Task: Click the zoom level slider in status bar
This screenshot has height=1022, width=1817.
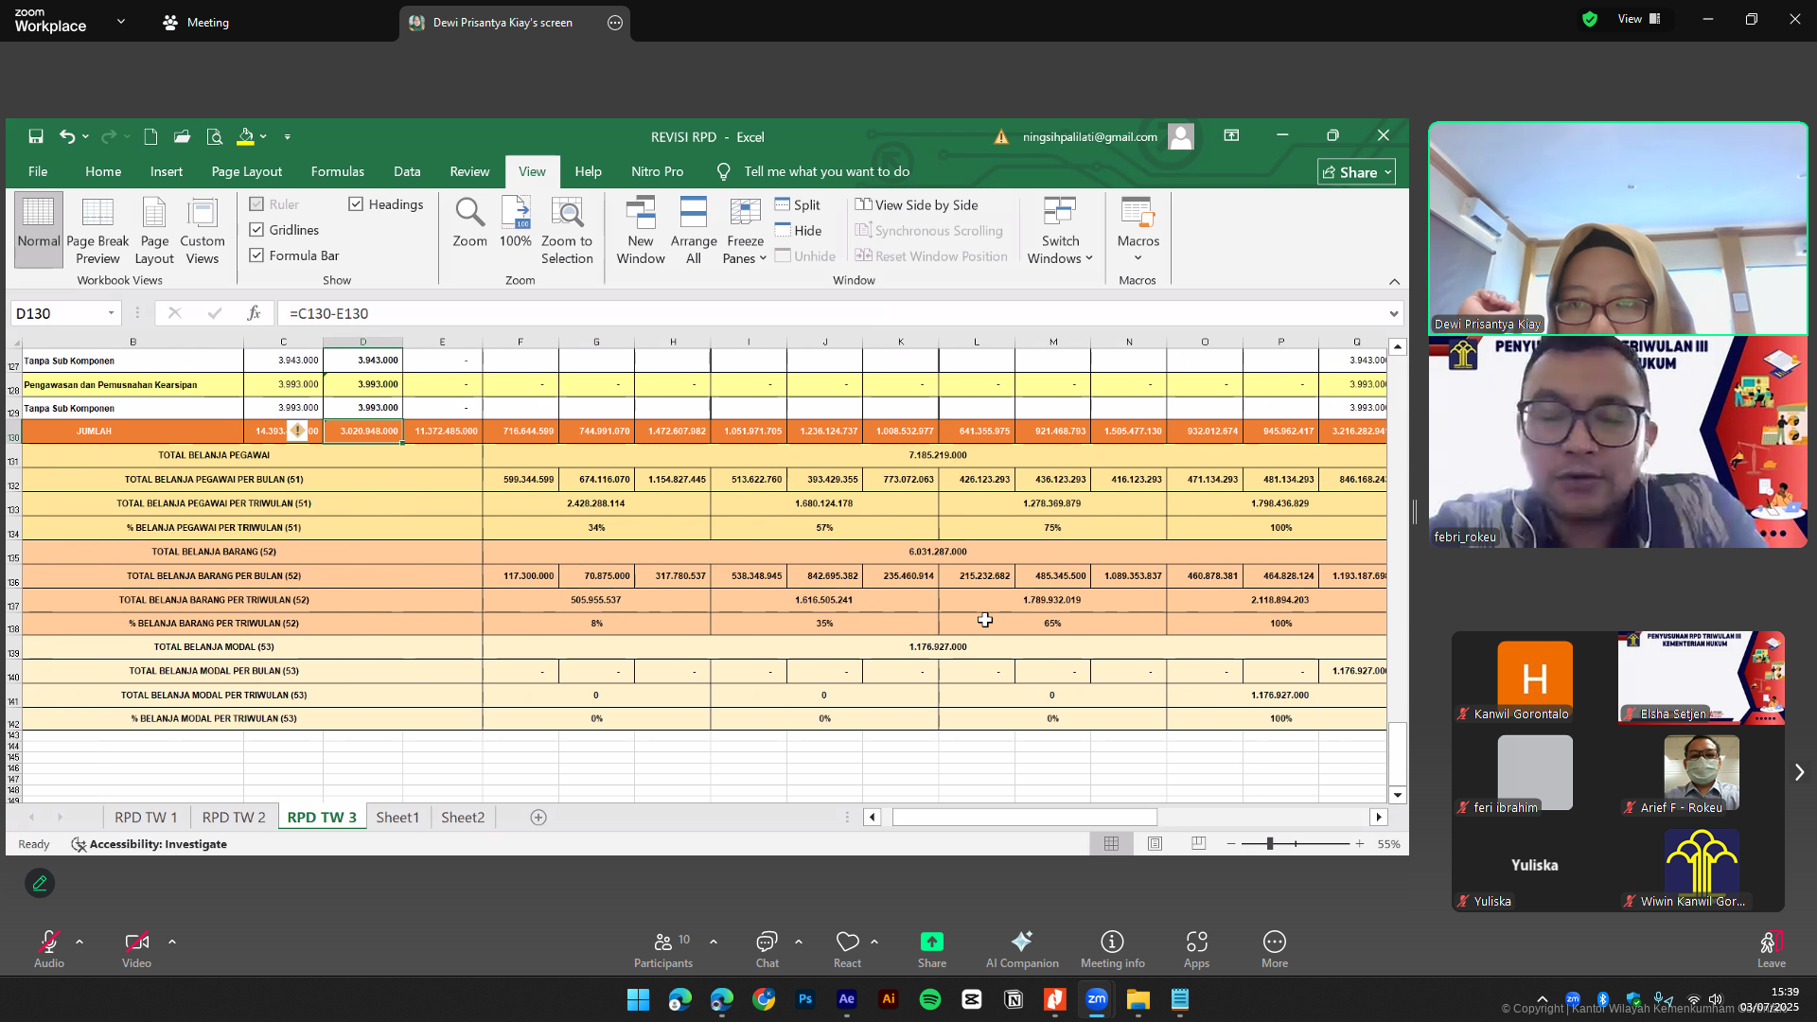Action: (x=1270, y=843)
